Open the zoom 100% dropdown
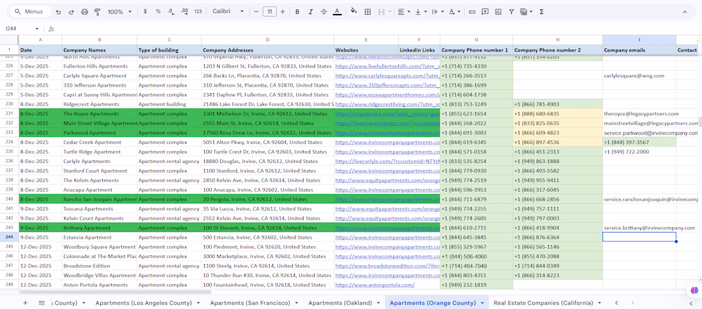The width and height of the screenshot is (702, 309). click(x=119, y=11)
